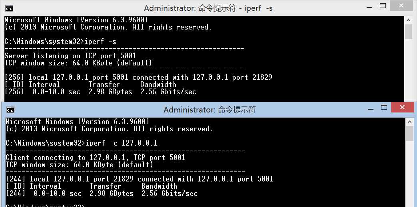The width and height of the screenshot is (417, 207).
Task: Open system menu icon of iperf server window
Action: pos(9,8)
